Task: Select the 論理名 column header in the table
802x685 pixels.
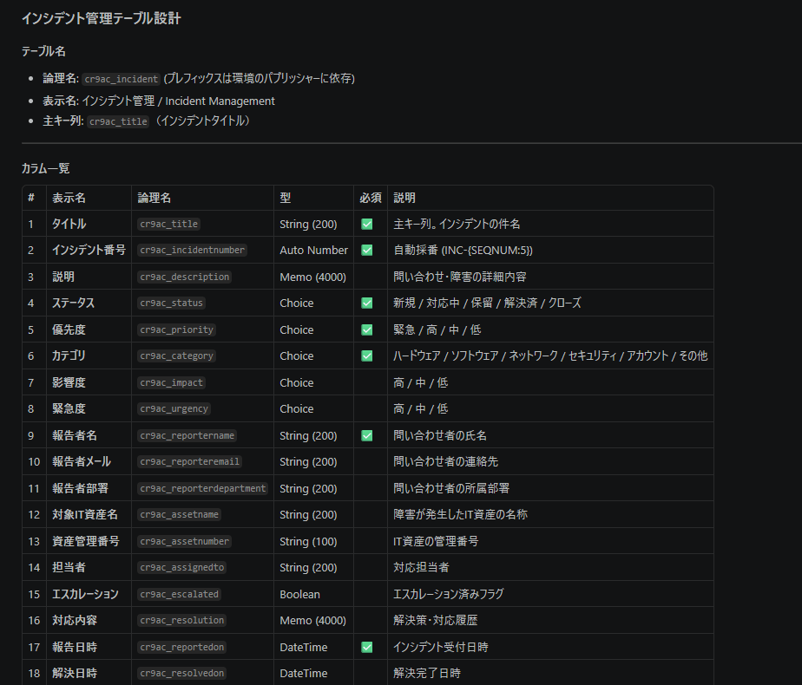Action: coord(154,198)
